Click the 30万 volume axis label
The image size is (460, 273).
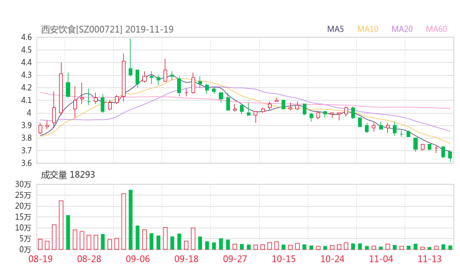pyautogui.click(x=23, y=184)
